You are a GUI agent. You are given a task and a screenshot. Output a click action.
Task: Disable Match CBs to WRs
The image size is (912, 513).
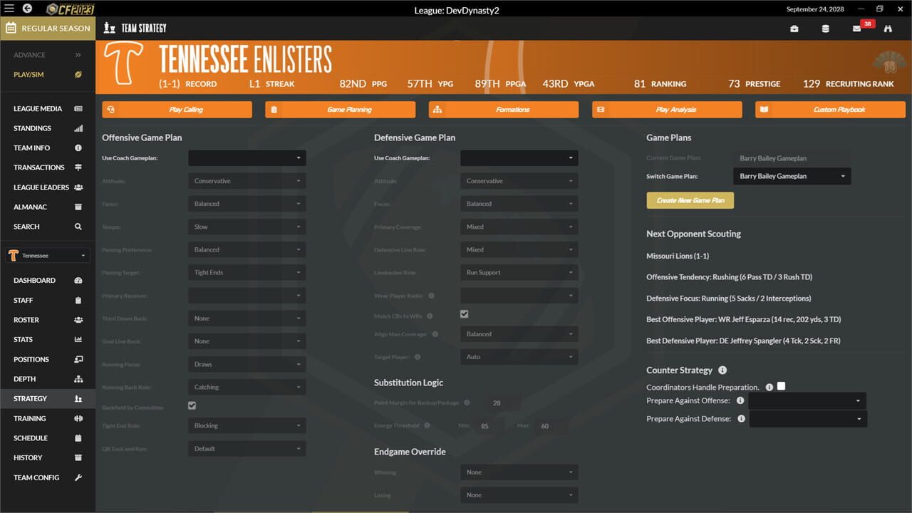point(464,313)
